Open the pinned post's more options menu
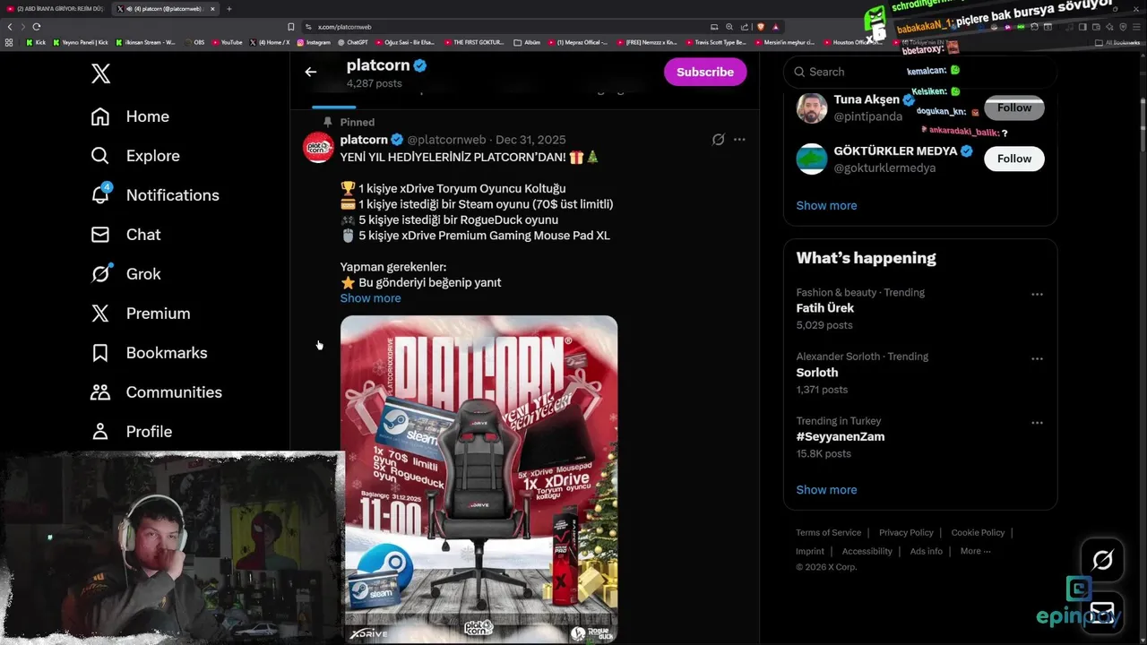1147x645 pixels. pyautogui.click(x=739, y=140)
